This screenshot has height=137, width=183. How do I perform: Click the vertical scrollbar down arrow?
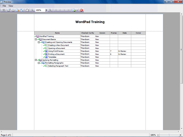pyautogui.click(x=181, y=128)
